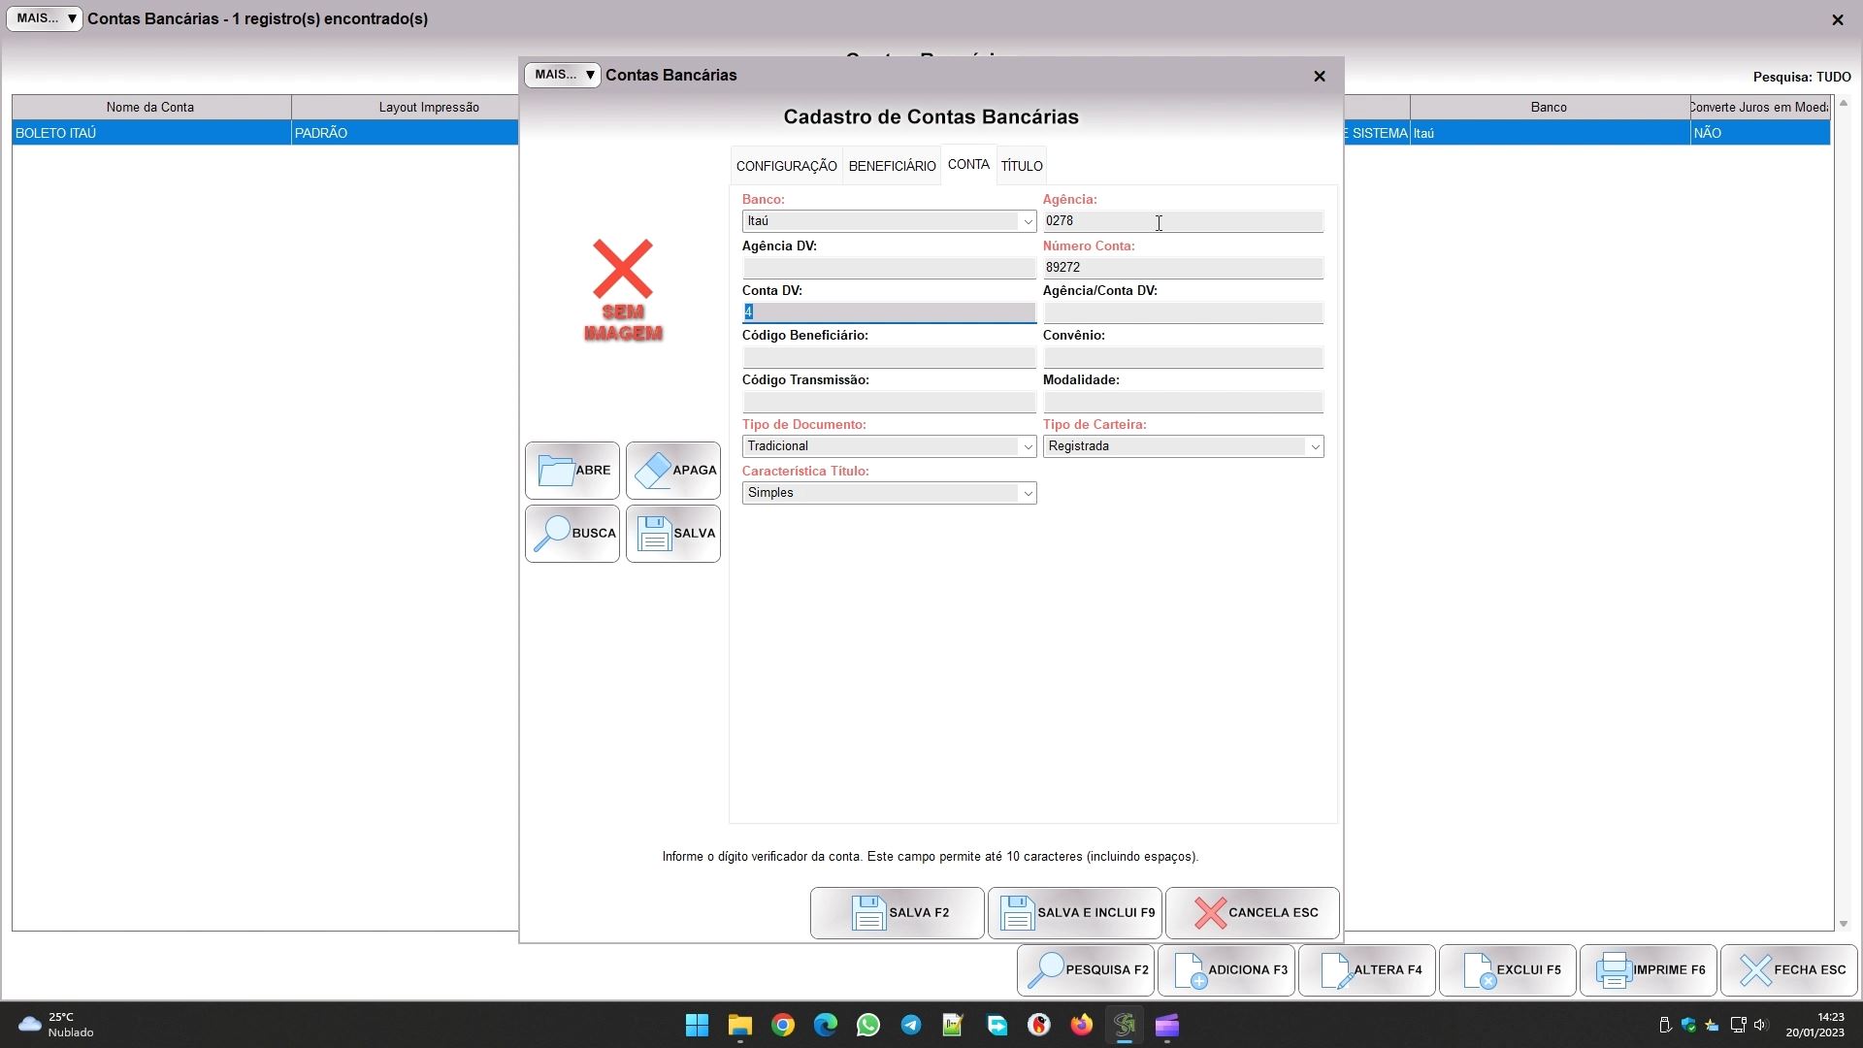Screen dimensions: 1863x1048
Task: Click the IMPRIME F6 printer button
Action: (x=1649, y=970)
